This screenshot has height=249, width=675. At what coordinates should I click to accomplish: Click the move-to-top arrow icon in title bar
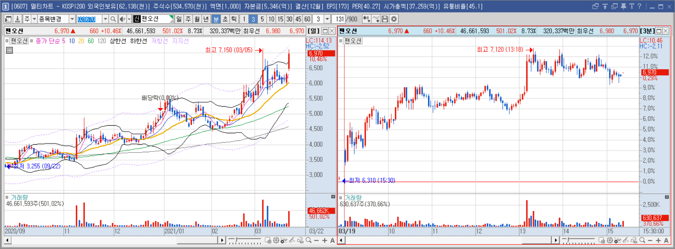tap(605, 6)
